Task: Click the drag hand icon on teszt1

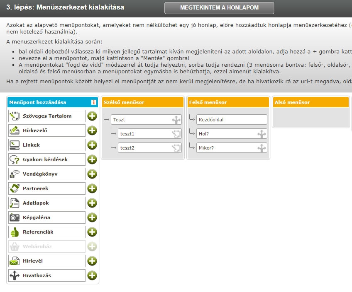Action: click(176, 134)
